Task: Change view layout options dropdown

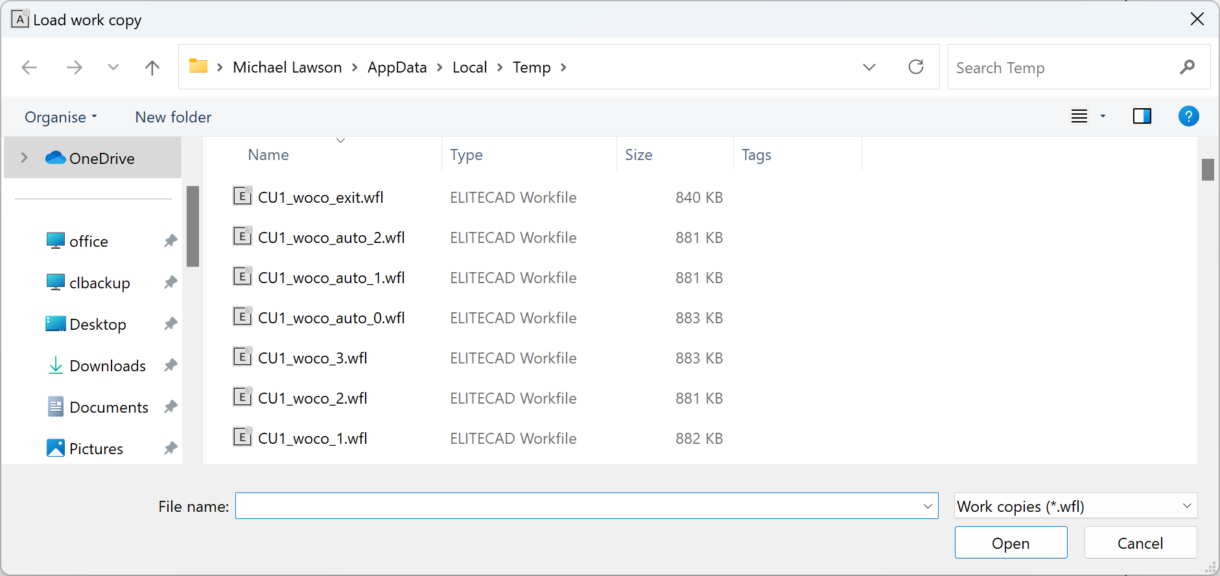Action: pyautogui.click(x=1103, y=117)
